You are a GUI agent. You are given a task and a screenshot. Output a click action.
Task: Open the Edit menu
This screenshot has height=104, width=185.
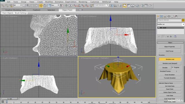point(8,2)
